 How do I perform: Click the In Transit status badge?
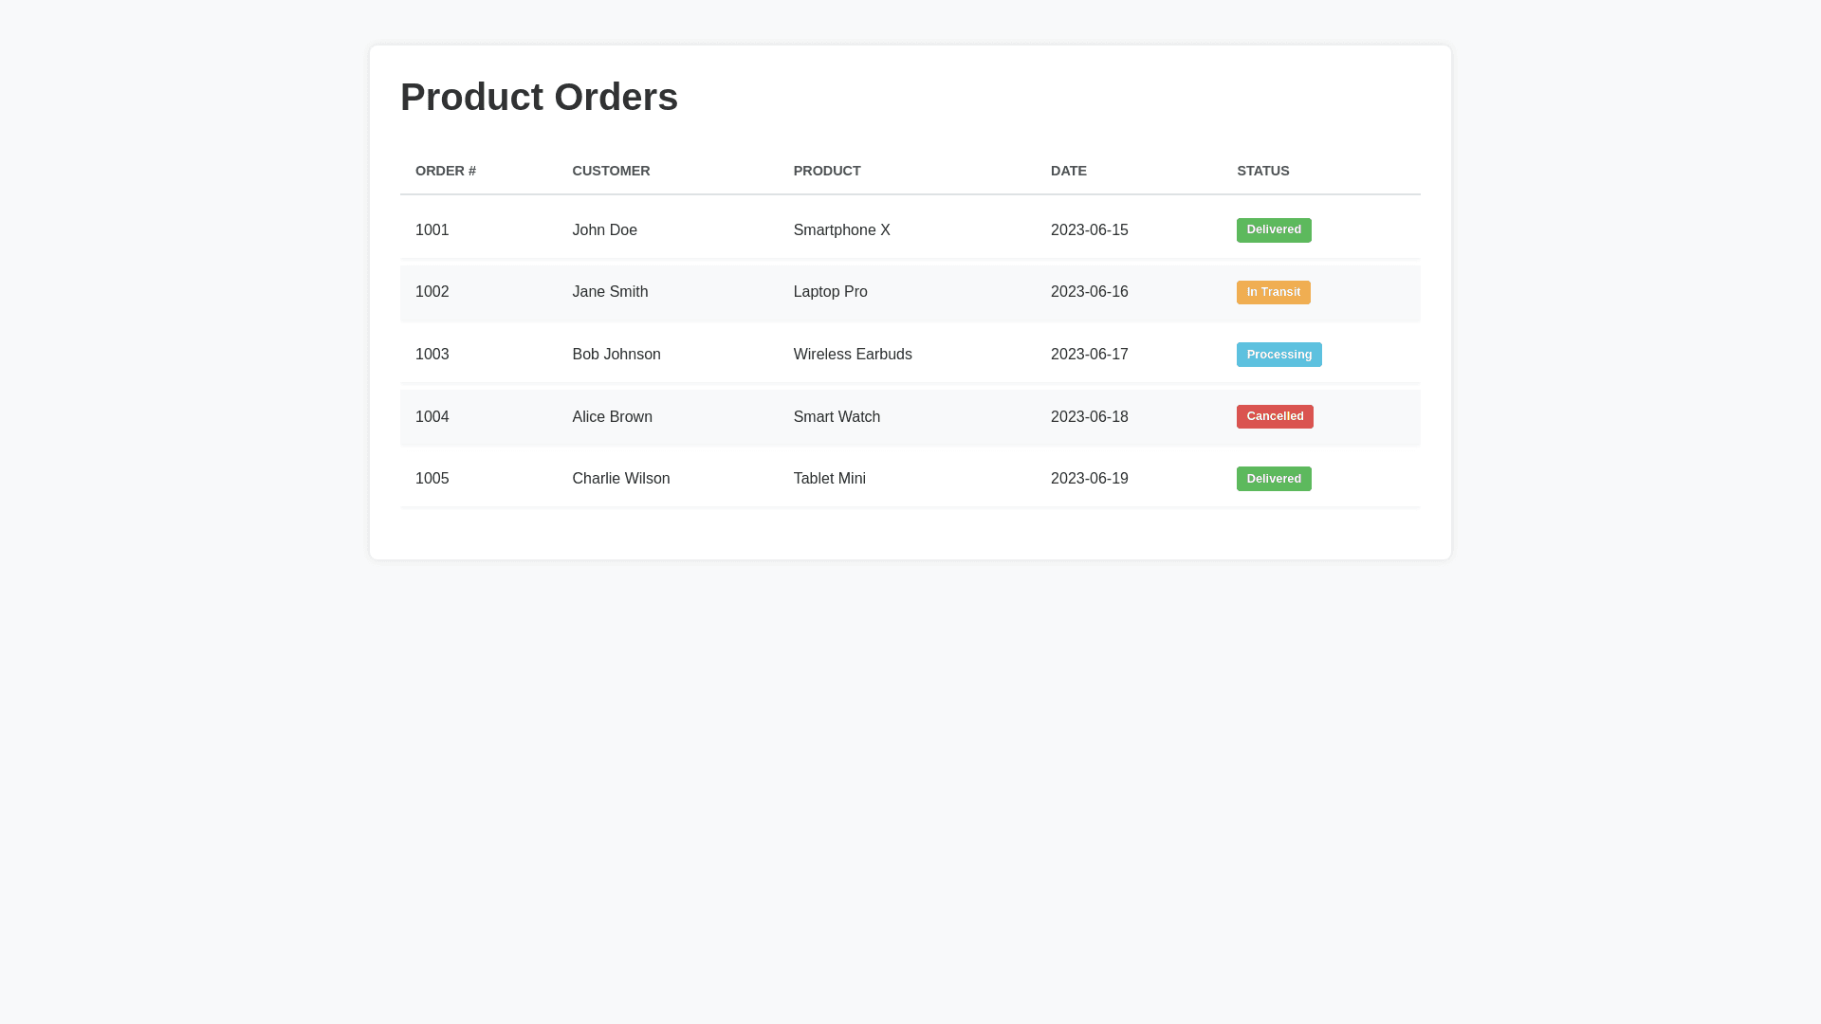click(1273, 292)
